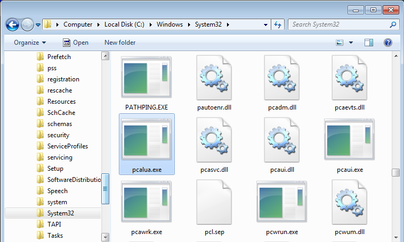The image size is (404, 242).
Task: Click the navigation pane scroll up arrow
Action: (105, 56)
